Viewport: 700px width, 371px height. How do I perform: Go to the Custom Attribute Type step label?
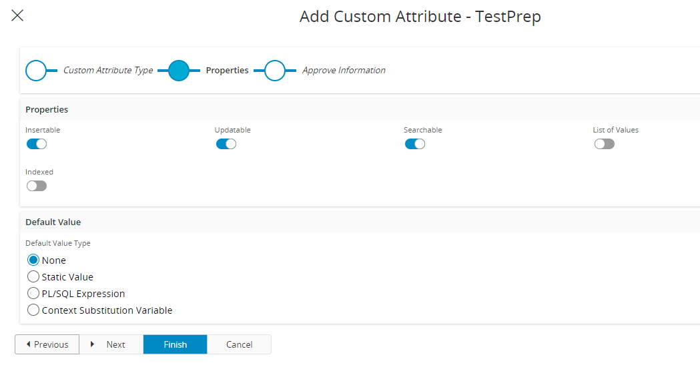click(x=108, y=71)
